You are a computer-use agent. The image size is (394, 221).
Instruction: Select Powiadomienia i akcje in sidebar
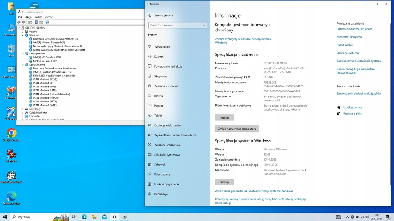[168, 66]
